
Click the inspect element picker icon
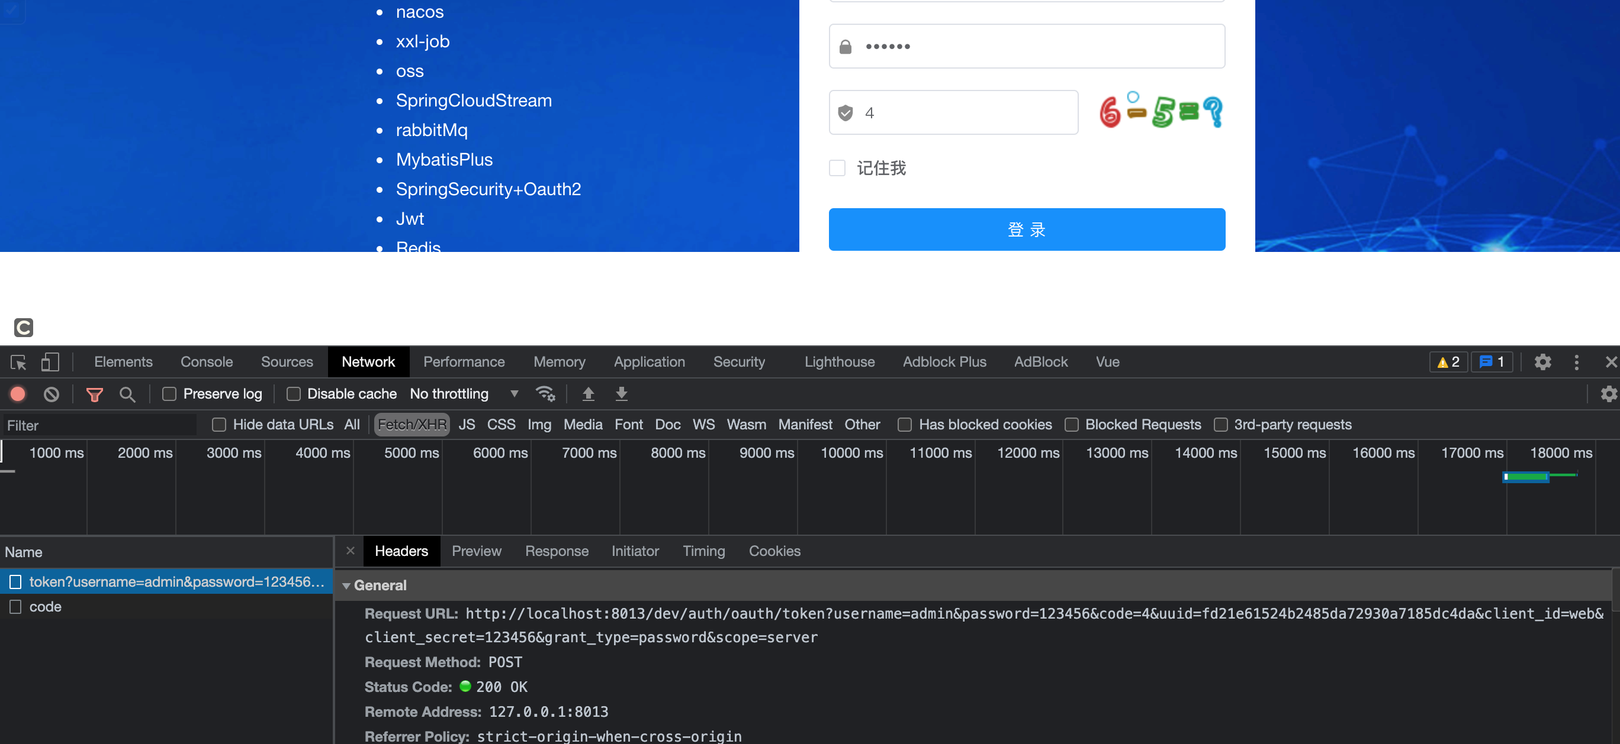pyautogui.click(x=18, y=362)
